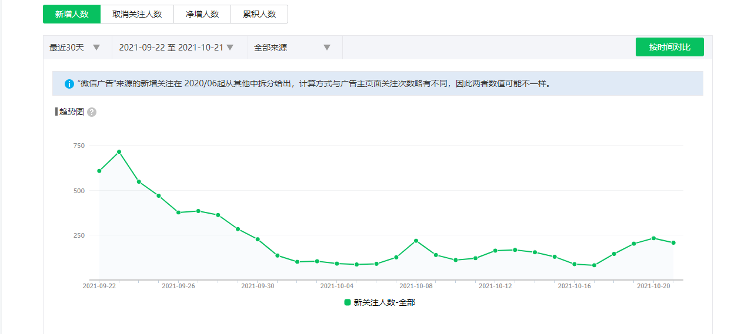Select the data point on 2021-10-04
Screen dimensions: 741x334
[337, 264]
